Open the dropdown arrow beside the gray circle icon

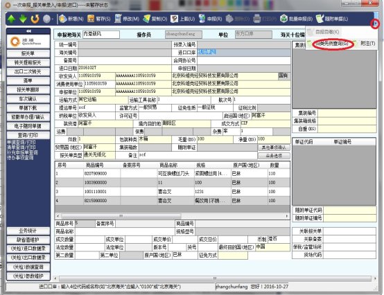[x=53, y=19]
